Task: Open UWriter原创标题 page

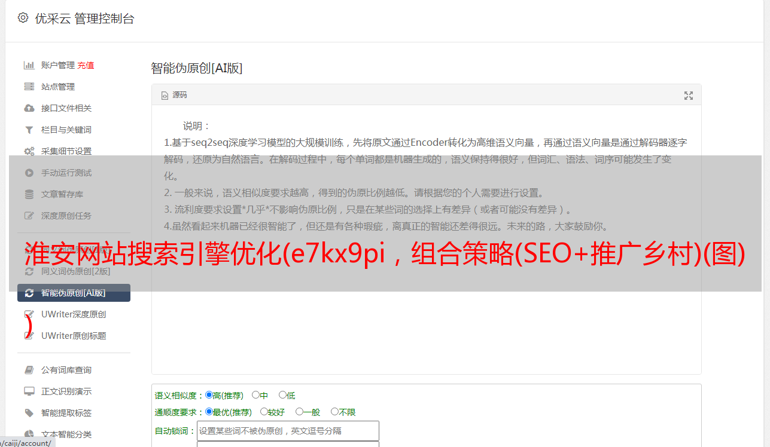Action: tap(74, 336)
